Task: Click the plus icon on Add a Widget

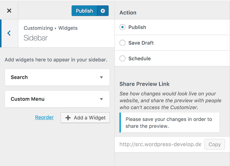Action: (68, 118)
